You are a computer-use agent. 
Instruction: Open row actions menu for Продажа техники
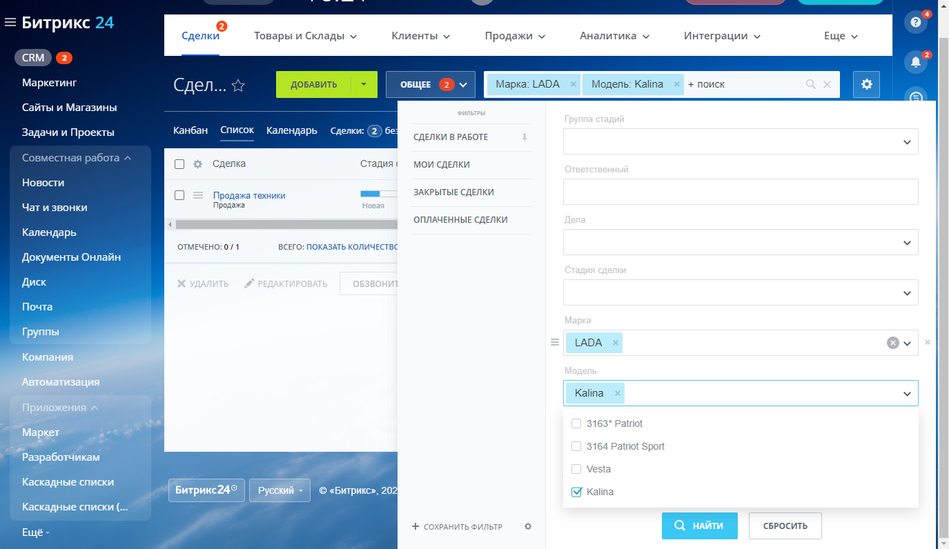pos(197,195)
